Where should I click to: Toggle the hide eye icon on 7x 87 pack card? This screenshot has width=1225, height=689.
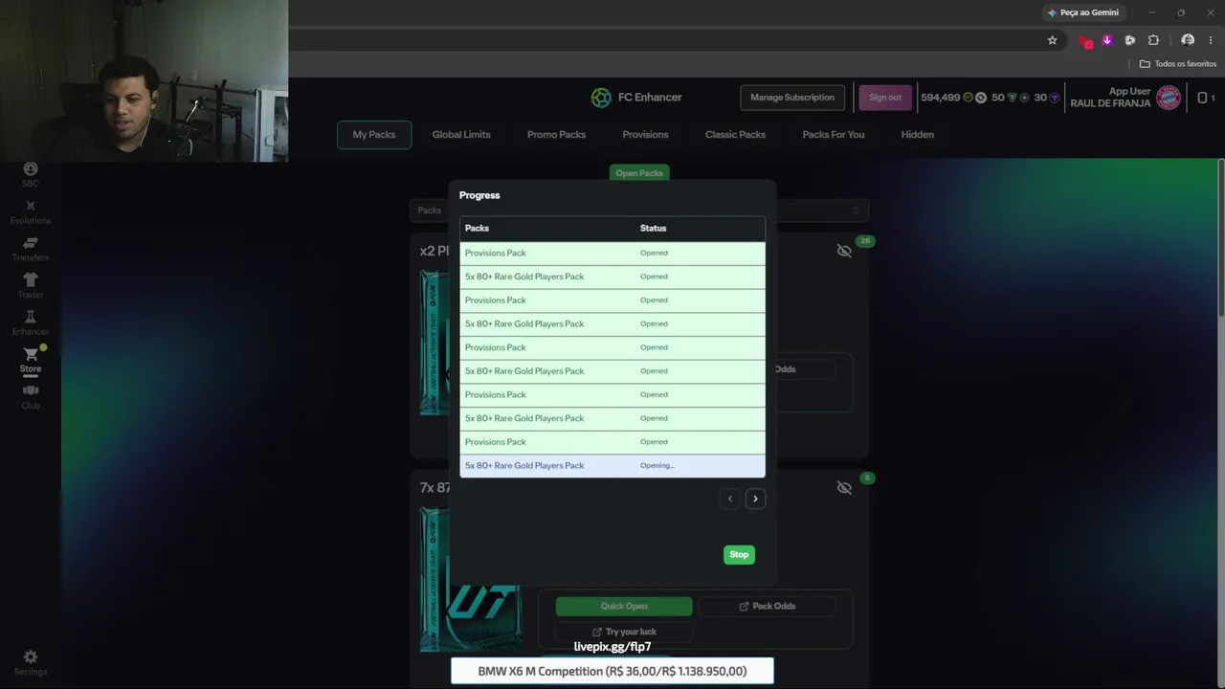pyautogui.click(x=844, y=488)
